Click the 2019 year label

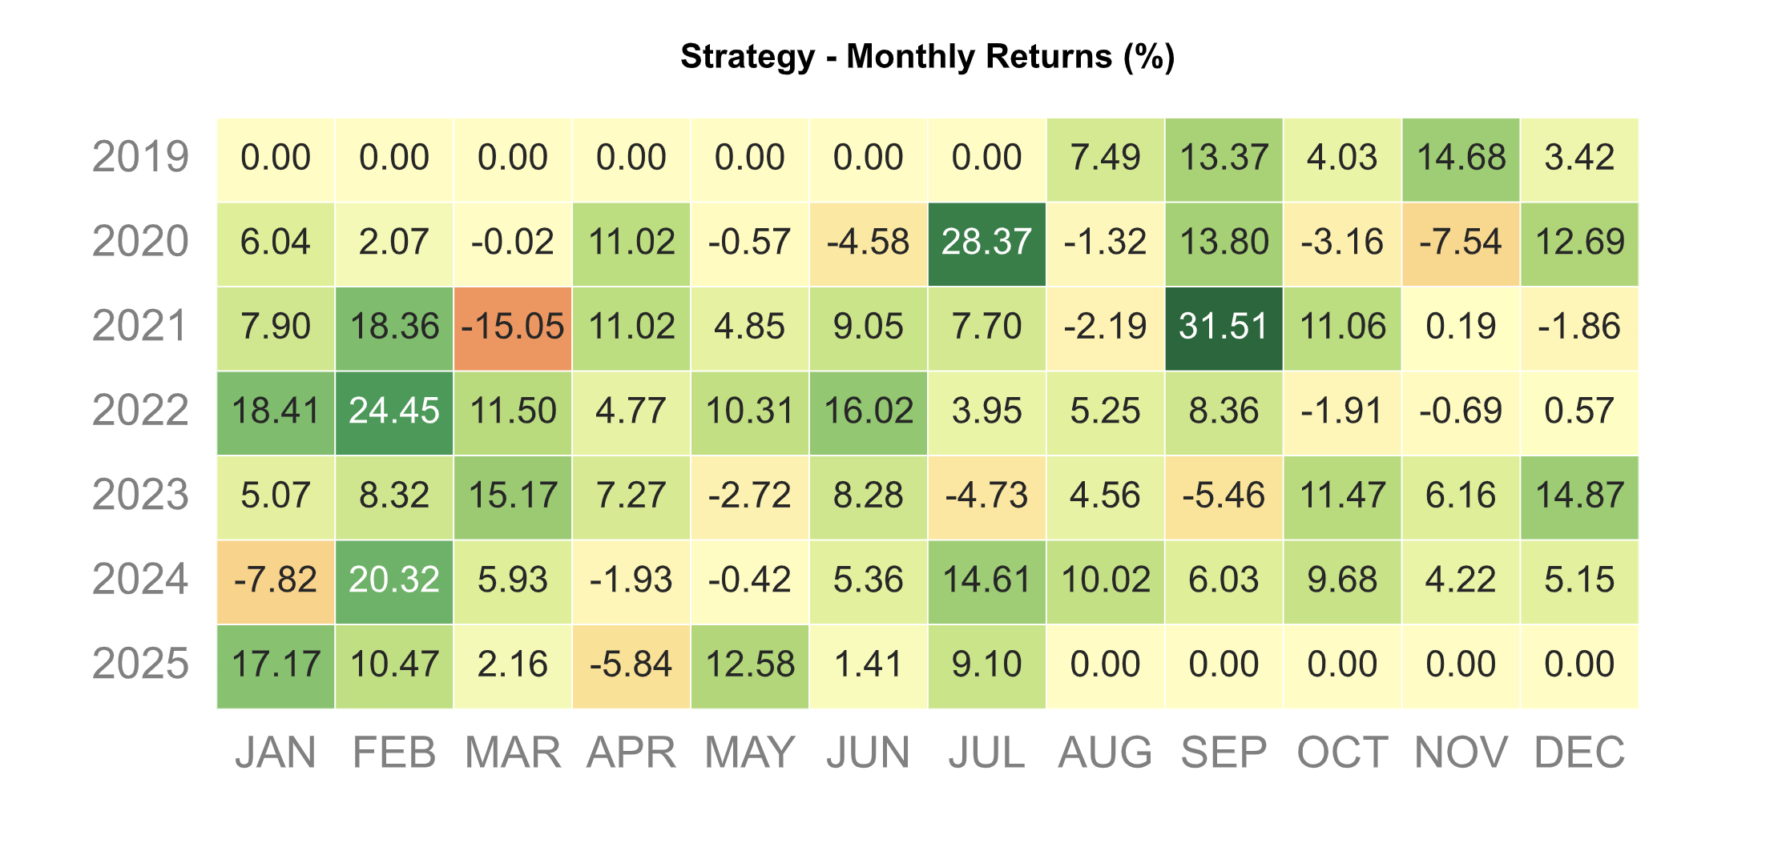(x=140, y=157)
